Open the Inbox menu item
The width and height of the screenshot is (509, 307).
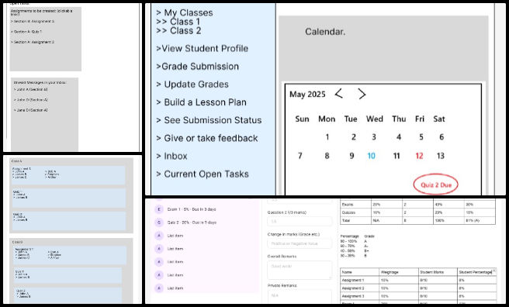point(171,156)
